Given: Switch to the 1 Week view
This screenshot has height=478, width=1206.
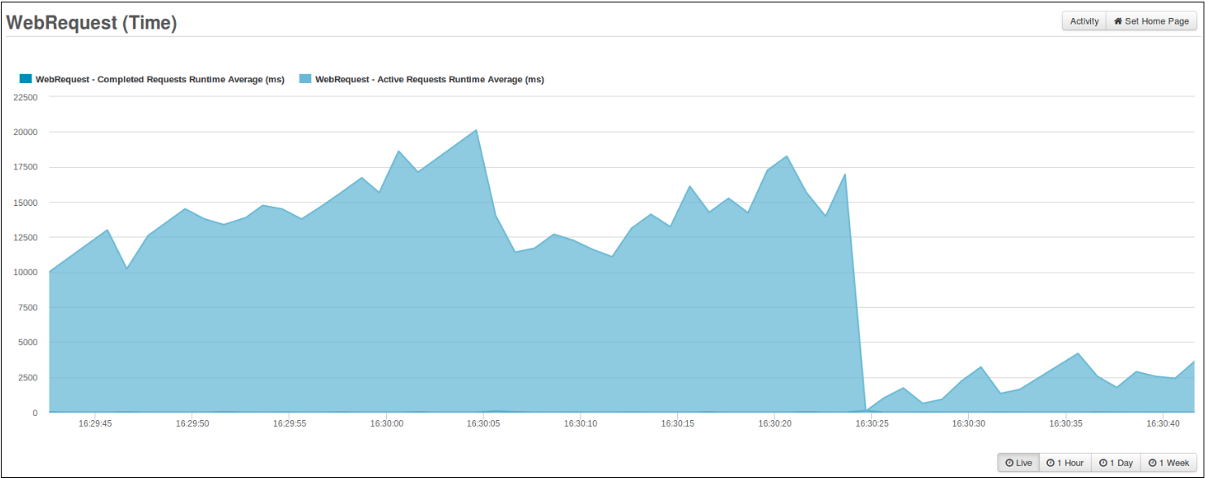Looking at the screenshot, I should pyautogui.click(x=1169, y=463).
